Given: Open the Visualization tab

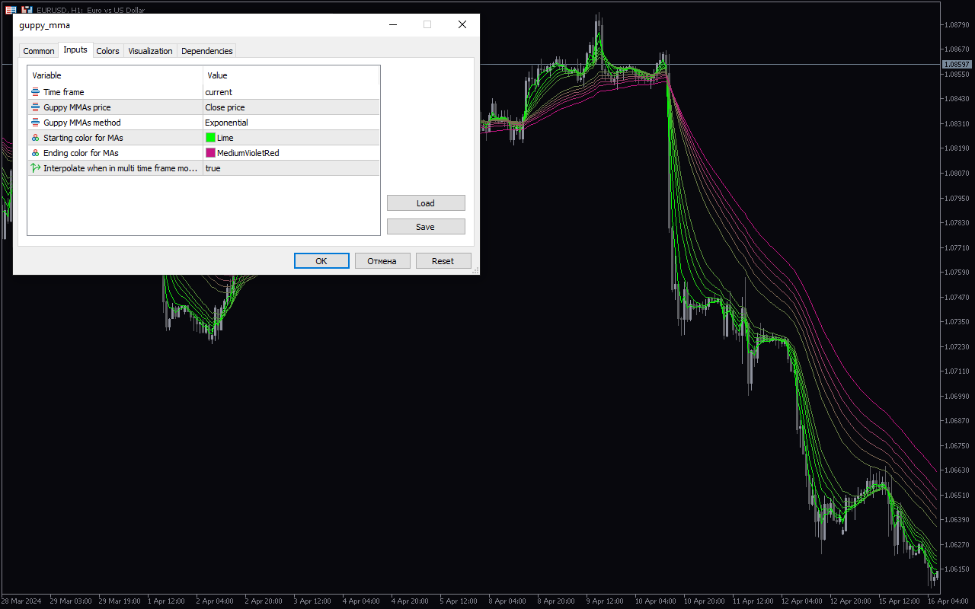Looking at the screenshot, I should click(150, 51).
